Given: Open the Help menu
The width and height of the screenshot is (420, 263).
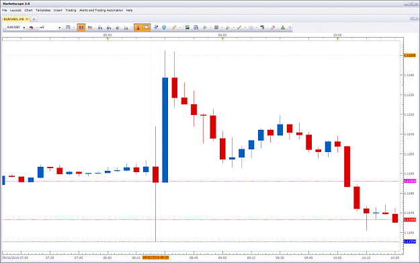Looking at the screenshot, I should [129, 10].
